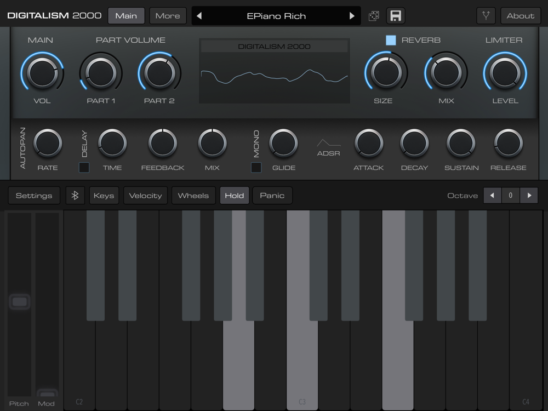The image size is (548, 411).
Task: Toggle the Hold button
Action: click(234, 196)
